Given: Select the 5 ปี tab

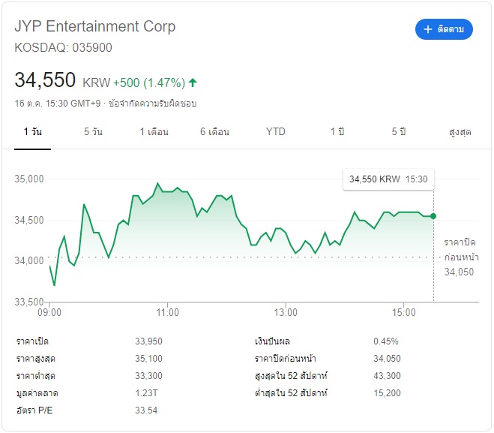Looking at the screenshot, I should (399, 131).
